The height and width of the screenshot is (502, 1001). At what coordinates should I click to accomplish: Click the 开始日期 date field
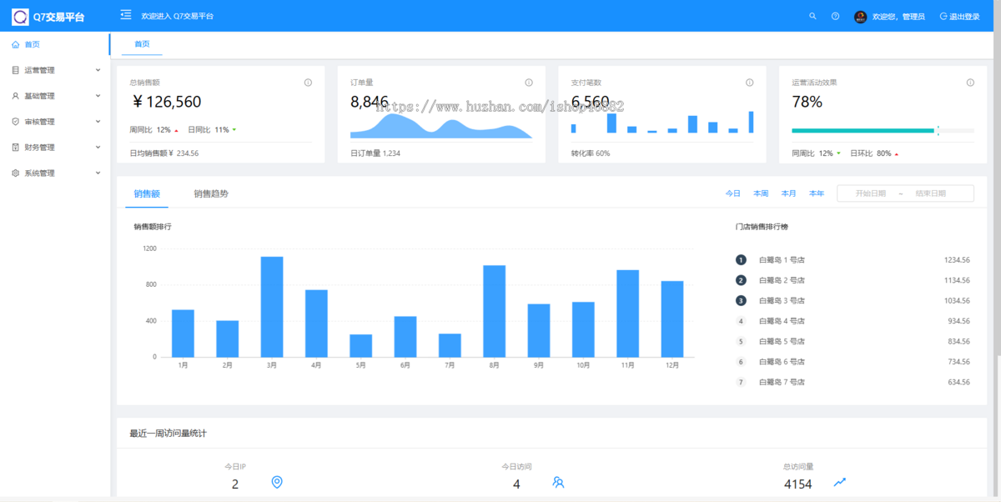tap(871, 193)
